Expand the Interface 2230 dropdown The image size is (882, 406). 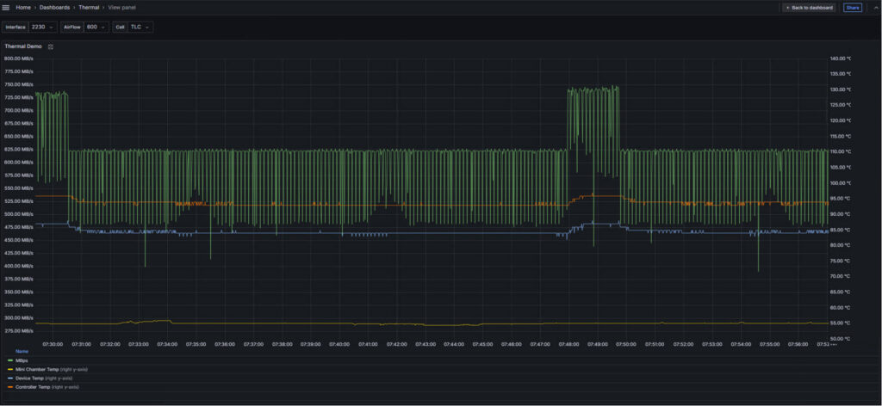click(43, 27)
